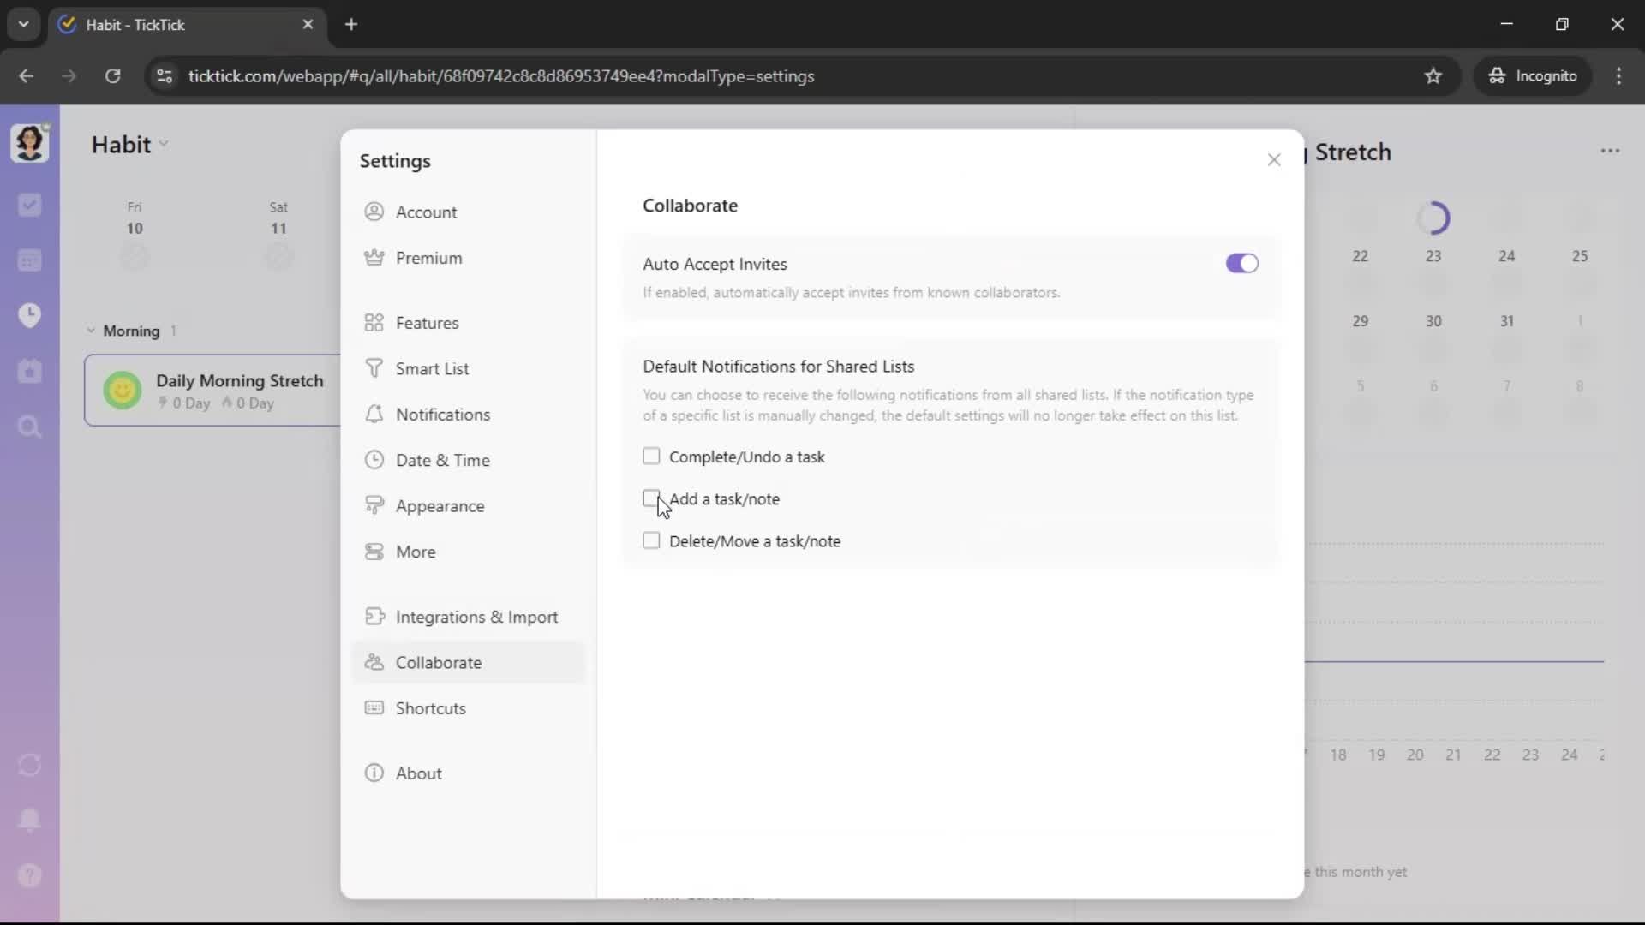This screenshot has width=1645, height=925.
Task: Click the sync icon in sidebar
Action: pyautogui.click(x=29, y=765)
